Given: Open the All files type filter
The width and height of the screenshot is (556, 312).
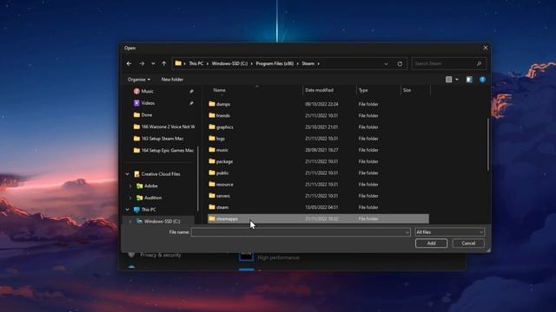Looking at the screenshot, I should pos(450,232).
